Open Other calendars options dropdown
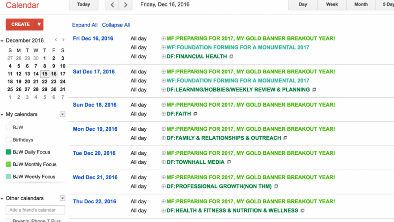Viewport: 394px width, 222px height. coord(63,199)
